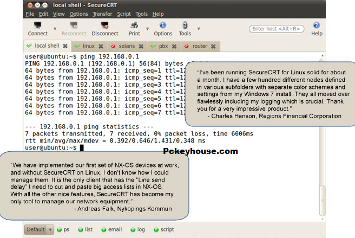The width and height of the screenshot is (355, 238).
Task: Click the red disconnected icon on solaris tab
Action: point(113,46)
